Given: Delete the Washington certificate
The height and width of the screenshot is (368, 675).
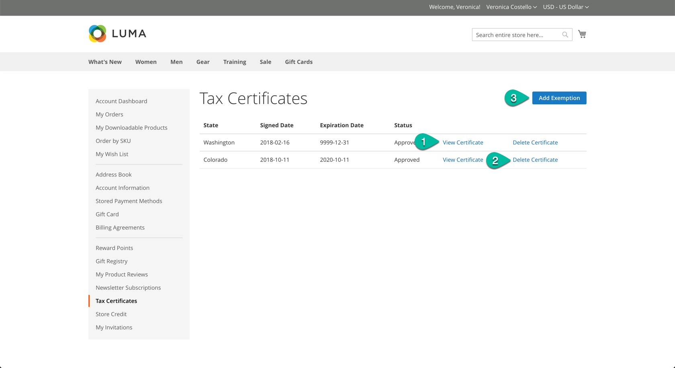Looking at the screenshot, I should pos(535,142).
